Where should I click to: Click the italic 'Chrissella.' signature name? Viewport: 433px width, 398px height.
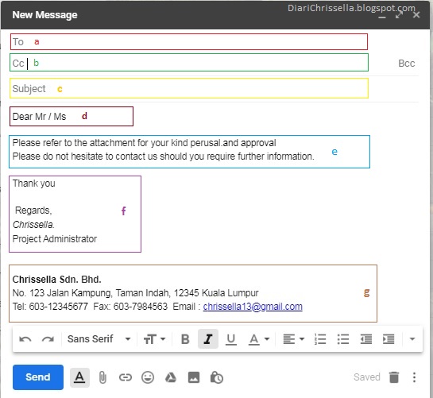[x=33, y=225]
